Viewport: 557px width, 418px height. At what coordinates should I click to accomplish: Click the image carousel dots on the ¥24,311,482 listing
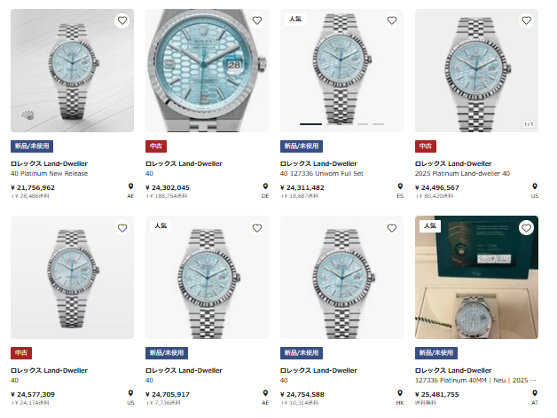point(341,124)
